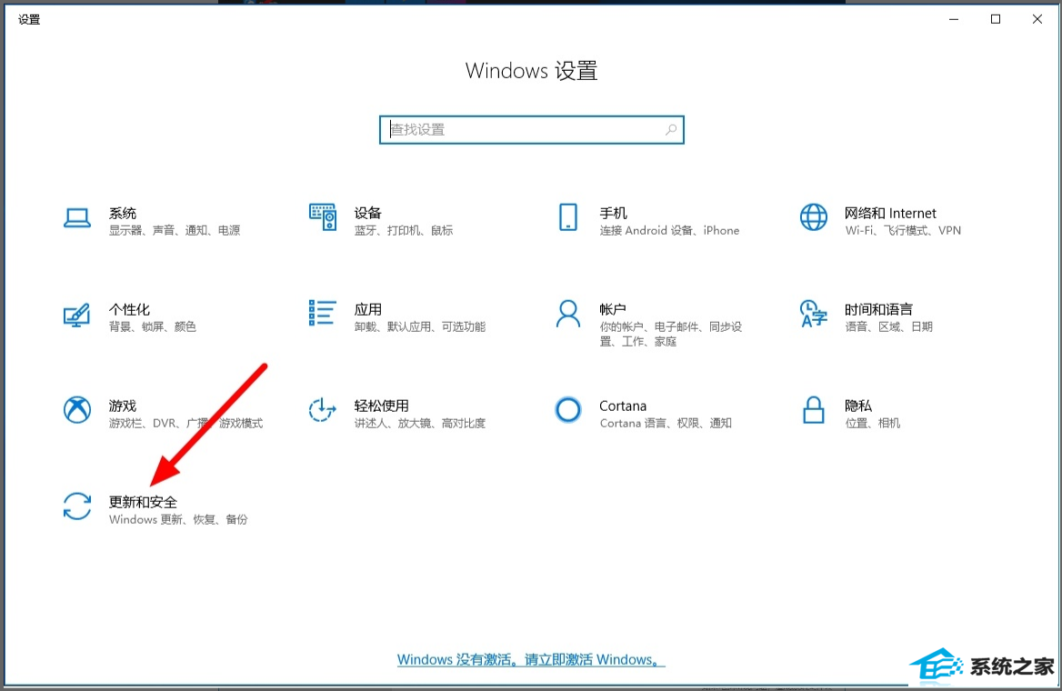Focus the 查找设置 search field
The image size is (1062, 691).
pyautogui.click(x=532, y=130)
